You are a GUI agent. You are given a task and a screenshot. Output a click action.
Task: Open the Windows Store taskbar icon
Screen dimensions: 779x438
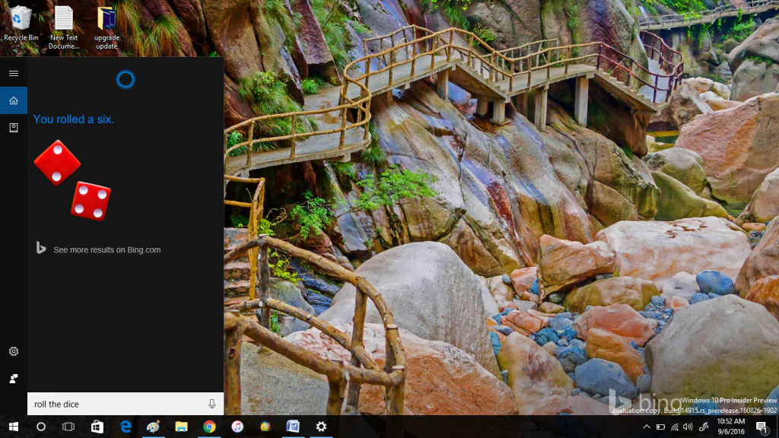click(97, 427)
